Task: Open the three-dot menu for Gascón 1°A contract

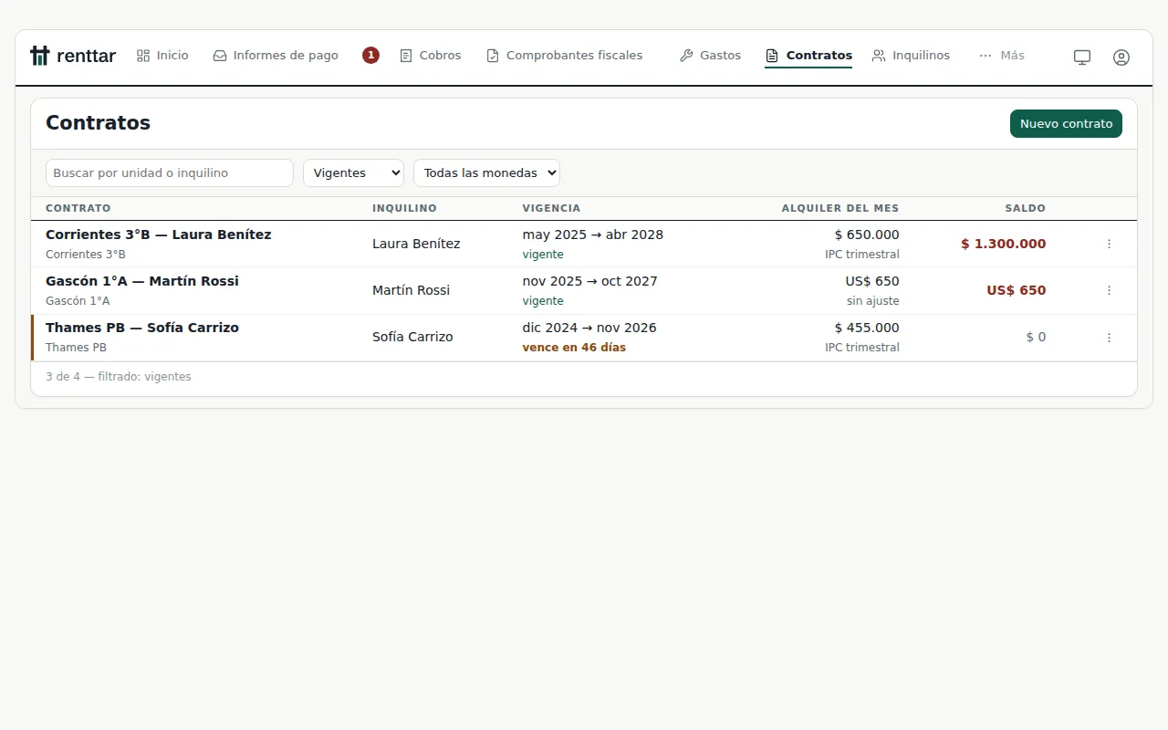Action: pos(1109,290)
